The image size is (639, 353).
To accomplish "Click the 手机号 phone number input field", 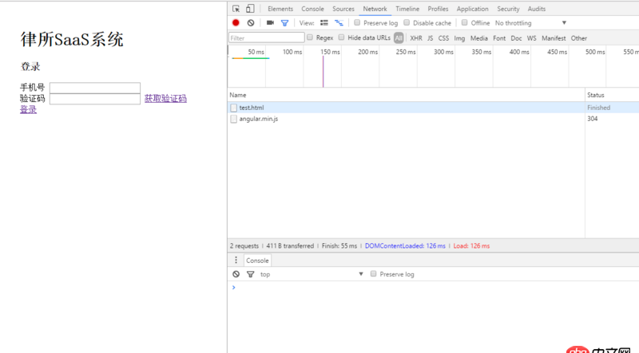I will pos(94,88).
